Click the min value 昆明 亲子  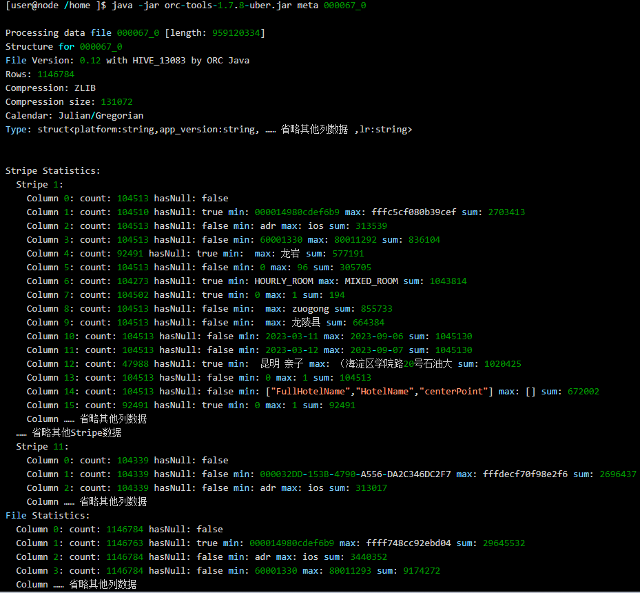click(x=282, y=364)
